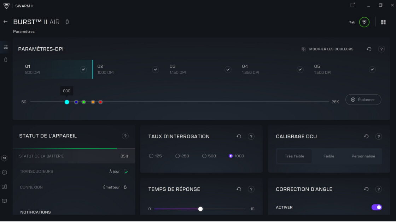
Task: Select DPI stage 03 1150 DPI
Action: (x=201, y=69)
